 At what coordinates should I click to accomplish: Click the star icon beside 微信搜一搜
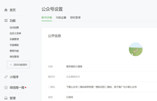[6, 88]
